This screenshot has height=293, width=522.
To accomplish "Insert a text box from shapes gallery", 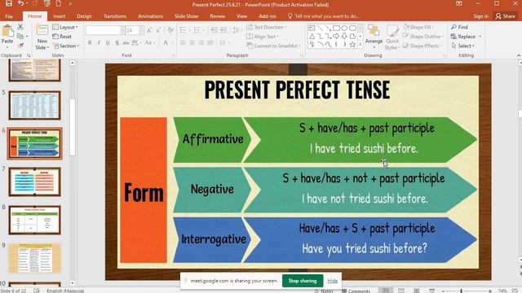I will click(312, 28).
